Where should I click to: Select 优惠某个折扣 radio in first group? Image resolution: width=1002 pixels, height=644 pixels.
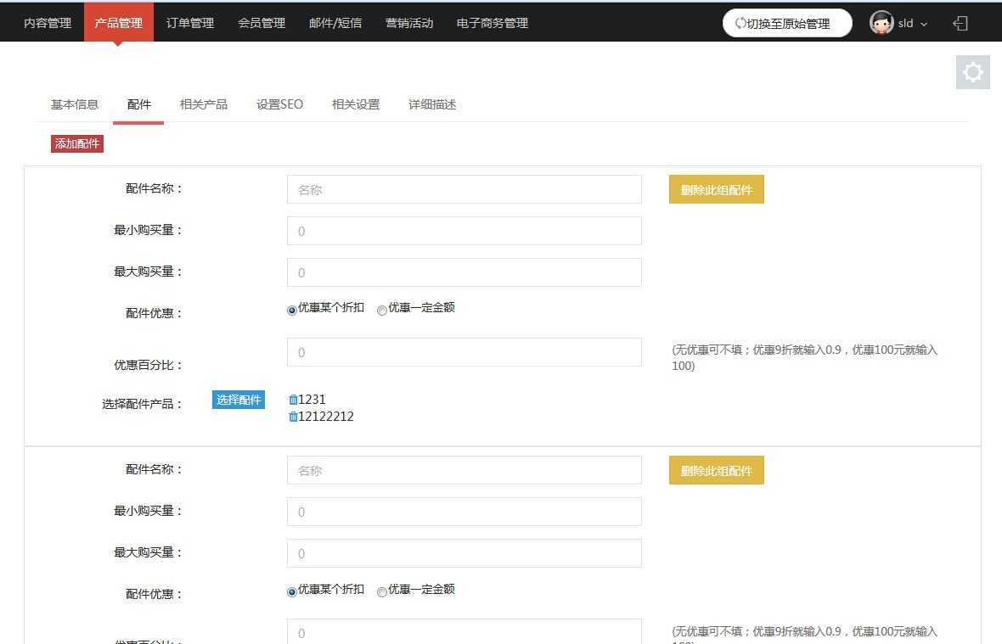coord(292,311)
